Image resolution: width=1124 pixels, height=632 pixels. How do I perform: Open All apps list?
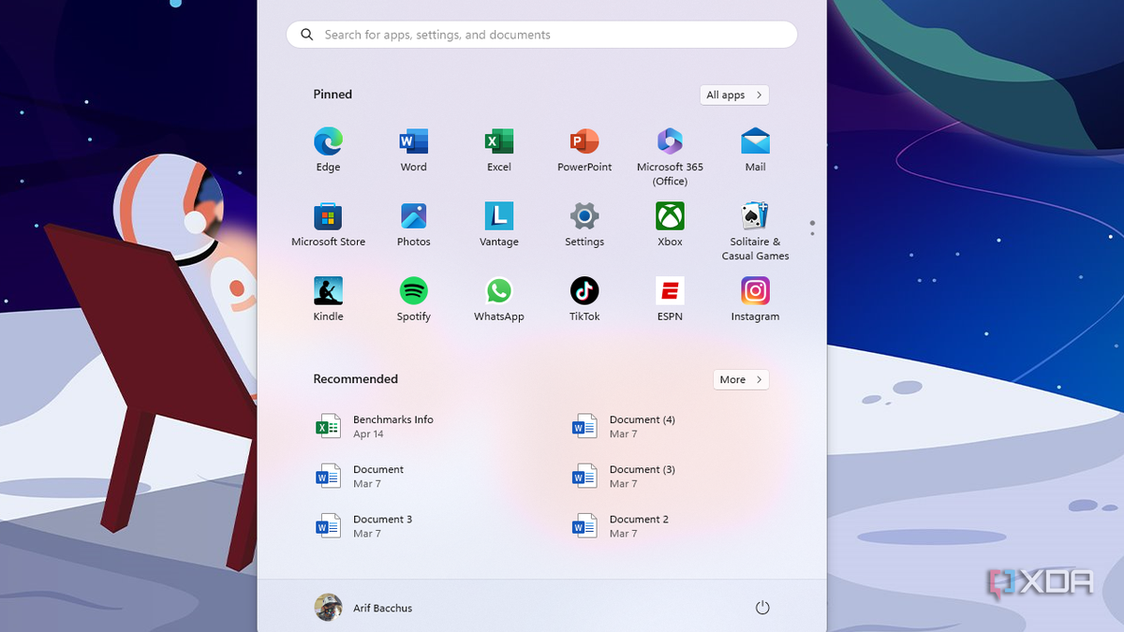(734, 95)
